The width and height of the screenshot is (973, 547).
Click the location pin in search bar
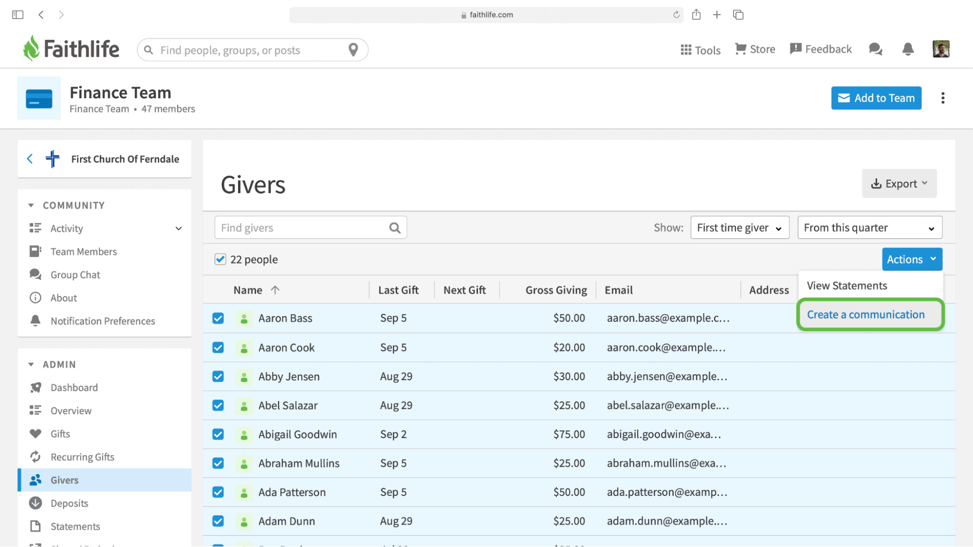353,50
